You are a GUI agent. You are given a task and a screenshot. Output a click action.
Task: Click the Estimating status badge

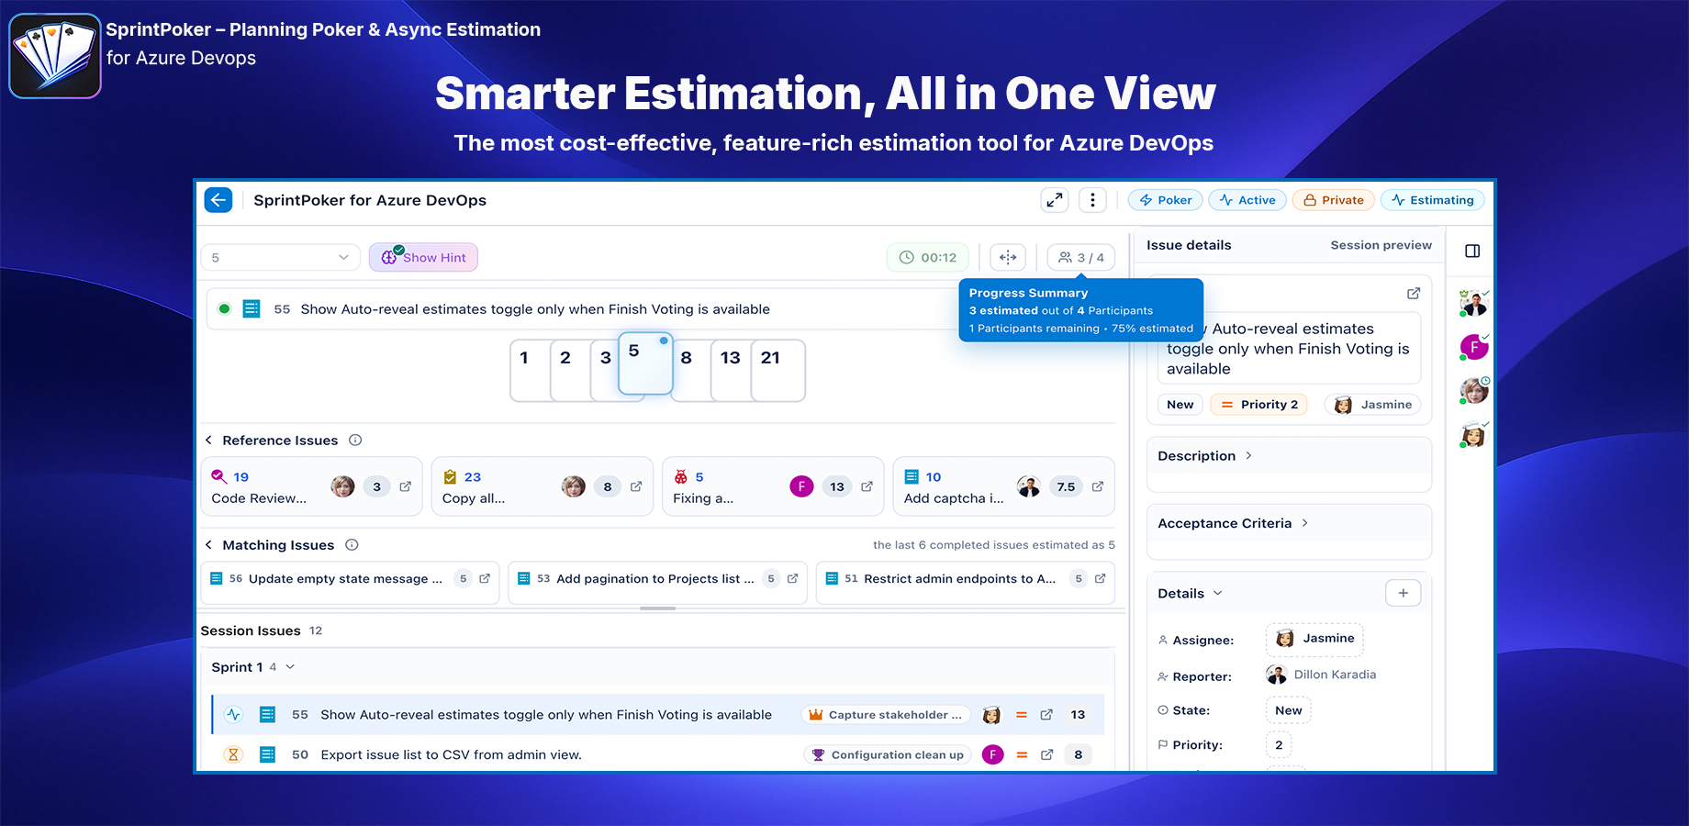pyautogui.click(x=1432, y=200)
